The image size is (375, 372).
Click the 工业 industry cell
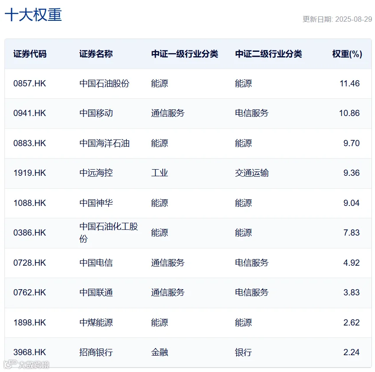pyautogui.click(x=160, y=173)
